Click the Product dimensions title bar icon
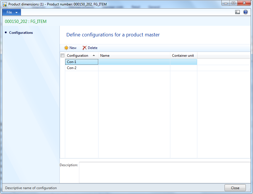Image resolution: width=253 pixels, height=194 pixels. tap(3, 3)
